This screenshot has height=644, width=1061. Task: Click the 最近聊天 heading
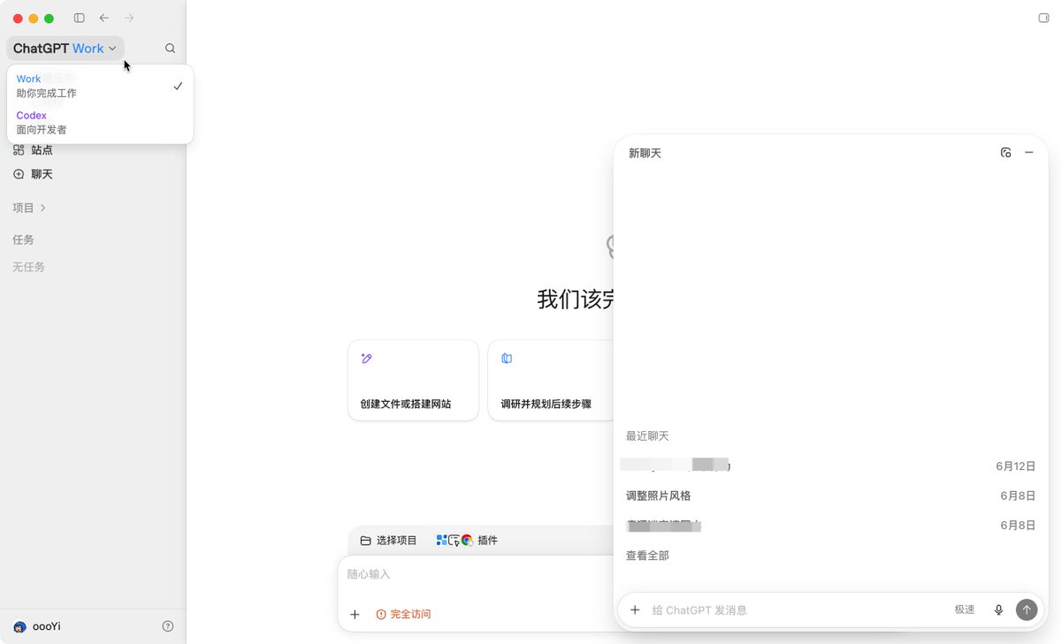pos(647,436)
